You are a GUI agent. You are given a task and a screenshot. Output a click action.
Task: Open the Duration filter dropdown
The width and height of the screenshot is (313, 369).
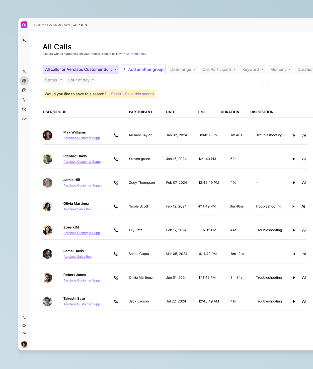(304, 69)
